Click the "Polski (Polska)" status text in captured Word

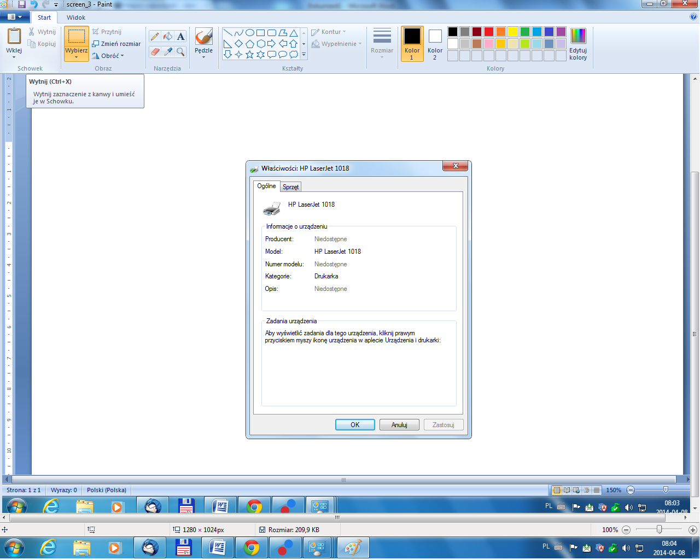107,490
